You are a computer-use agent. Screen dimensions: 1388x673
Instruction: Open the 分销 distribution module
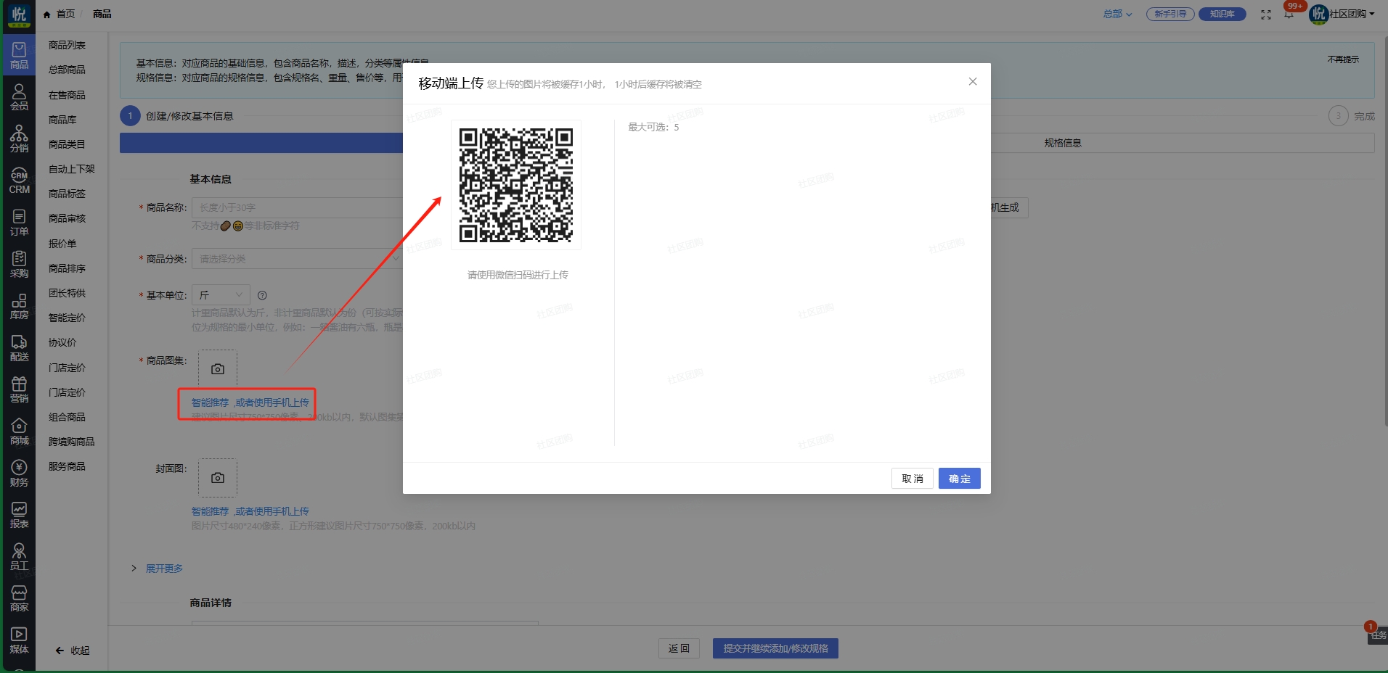pos(19,139)
